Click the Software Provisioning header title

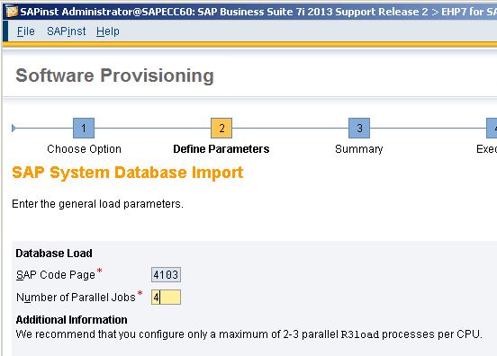[x=114, y=76]
